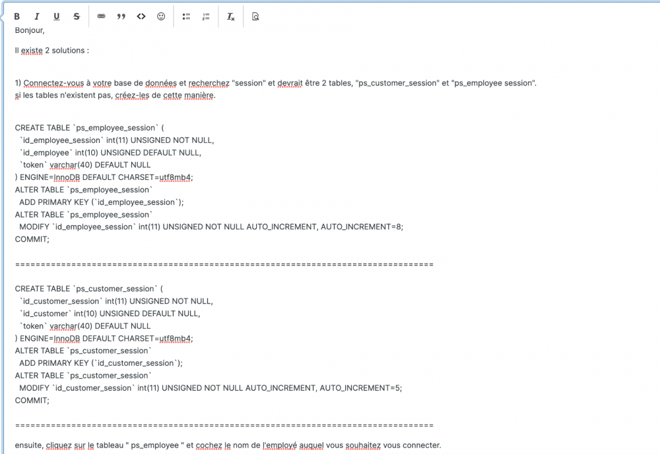The width and height of the screenshot is (660, 454).
Task: Apply bold formatting with the B icon
Action: (x=16, y=16)
